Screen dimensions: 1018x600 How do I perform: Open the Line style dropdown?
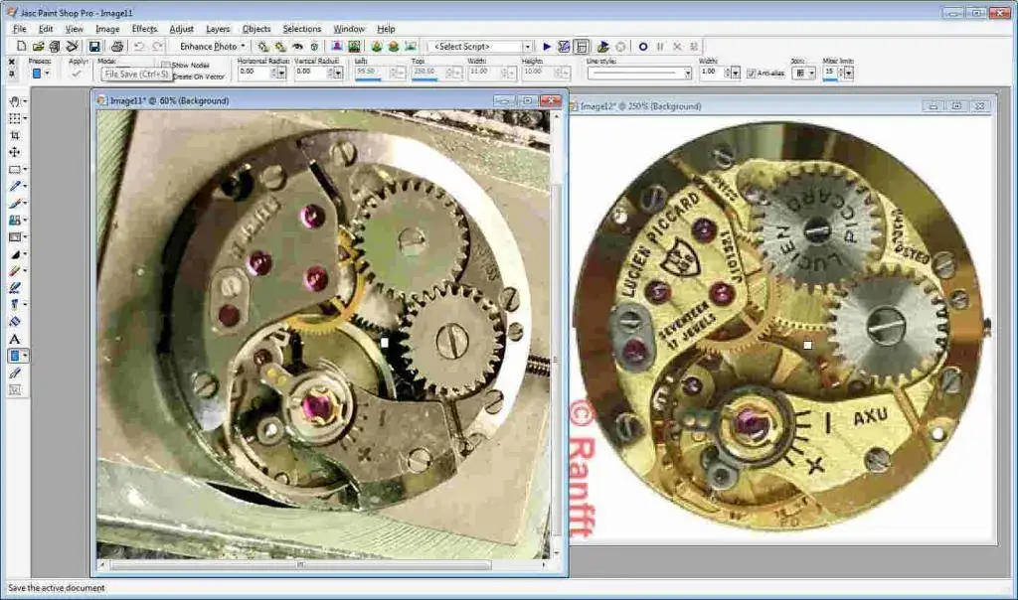click(x=639, y=74)
